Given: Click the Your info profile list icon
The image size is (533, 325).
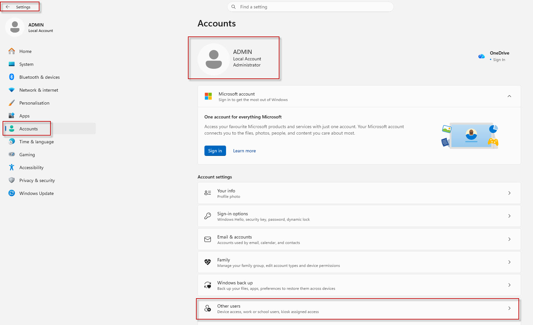Looking at the screenshot, I should (208, 193).
